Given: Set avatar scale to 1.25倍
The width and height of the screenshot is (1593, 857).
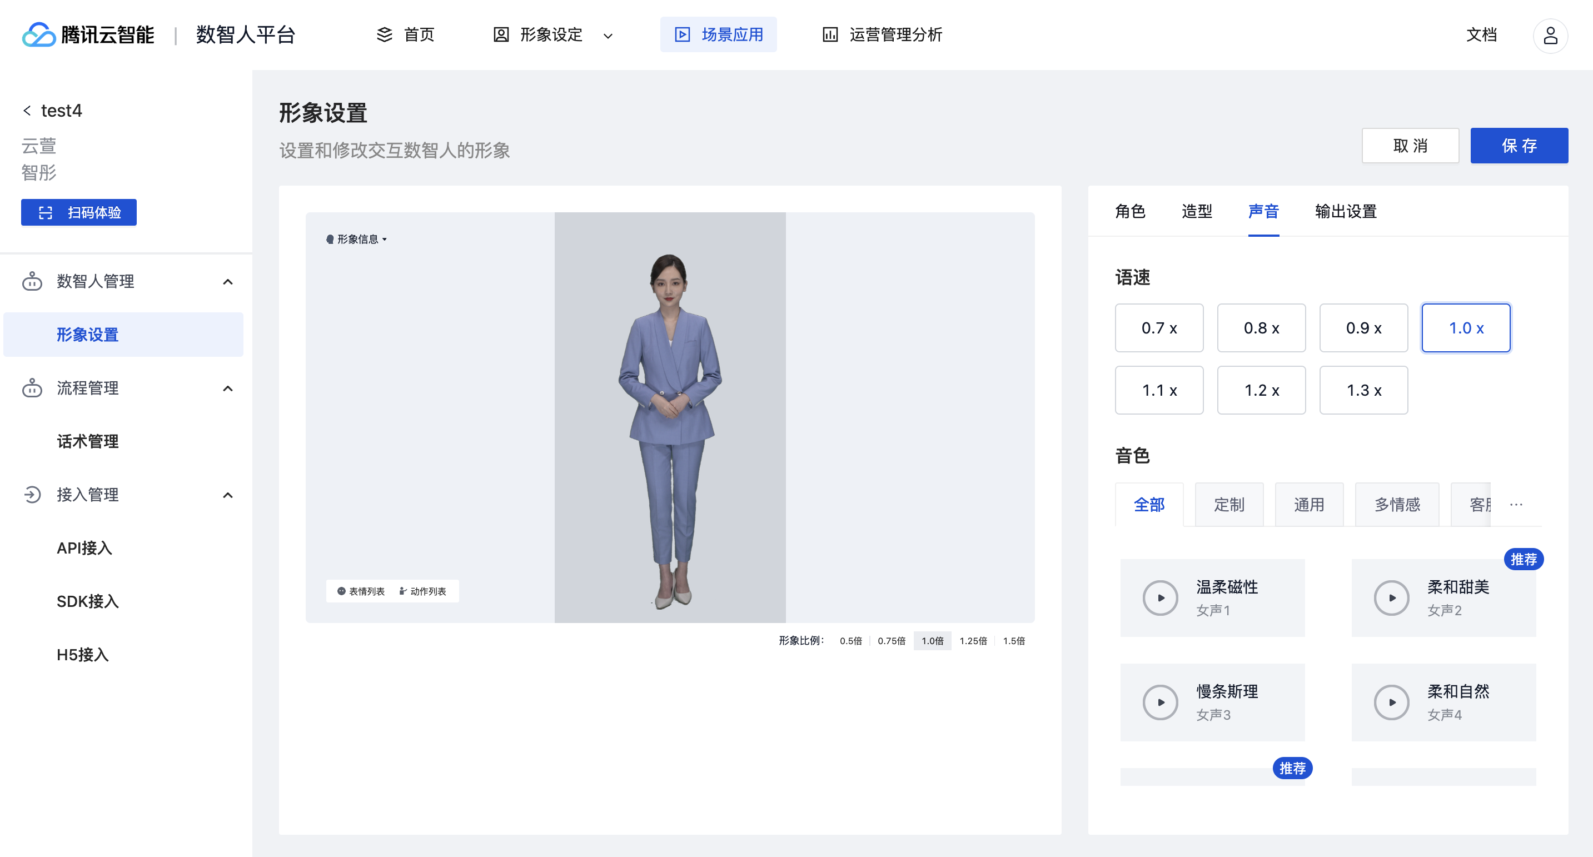Looking at the screenshot, I should tap(973, 641).
